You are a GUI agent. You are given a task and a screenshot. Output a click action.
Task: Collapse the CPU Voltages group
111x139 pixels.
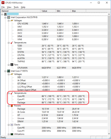click(x=9, y=74)
